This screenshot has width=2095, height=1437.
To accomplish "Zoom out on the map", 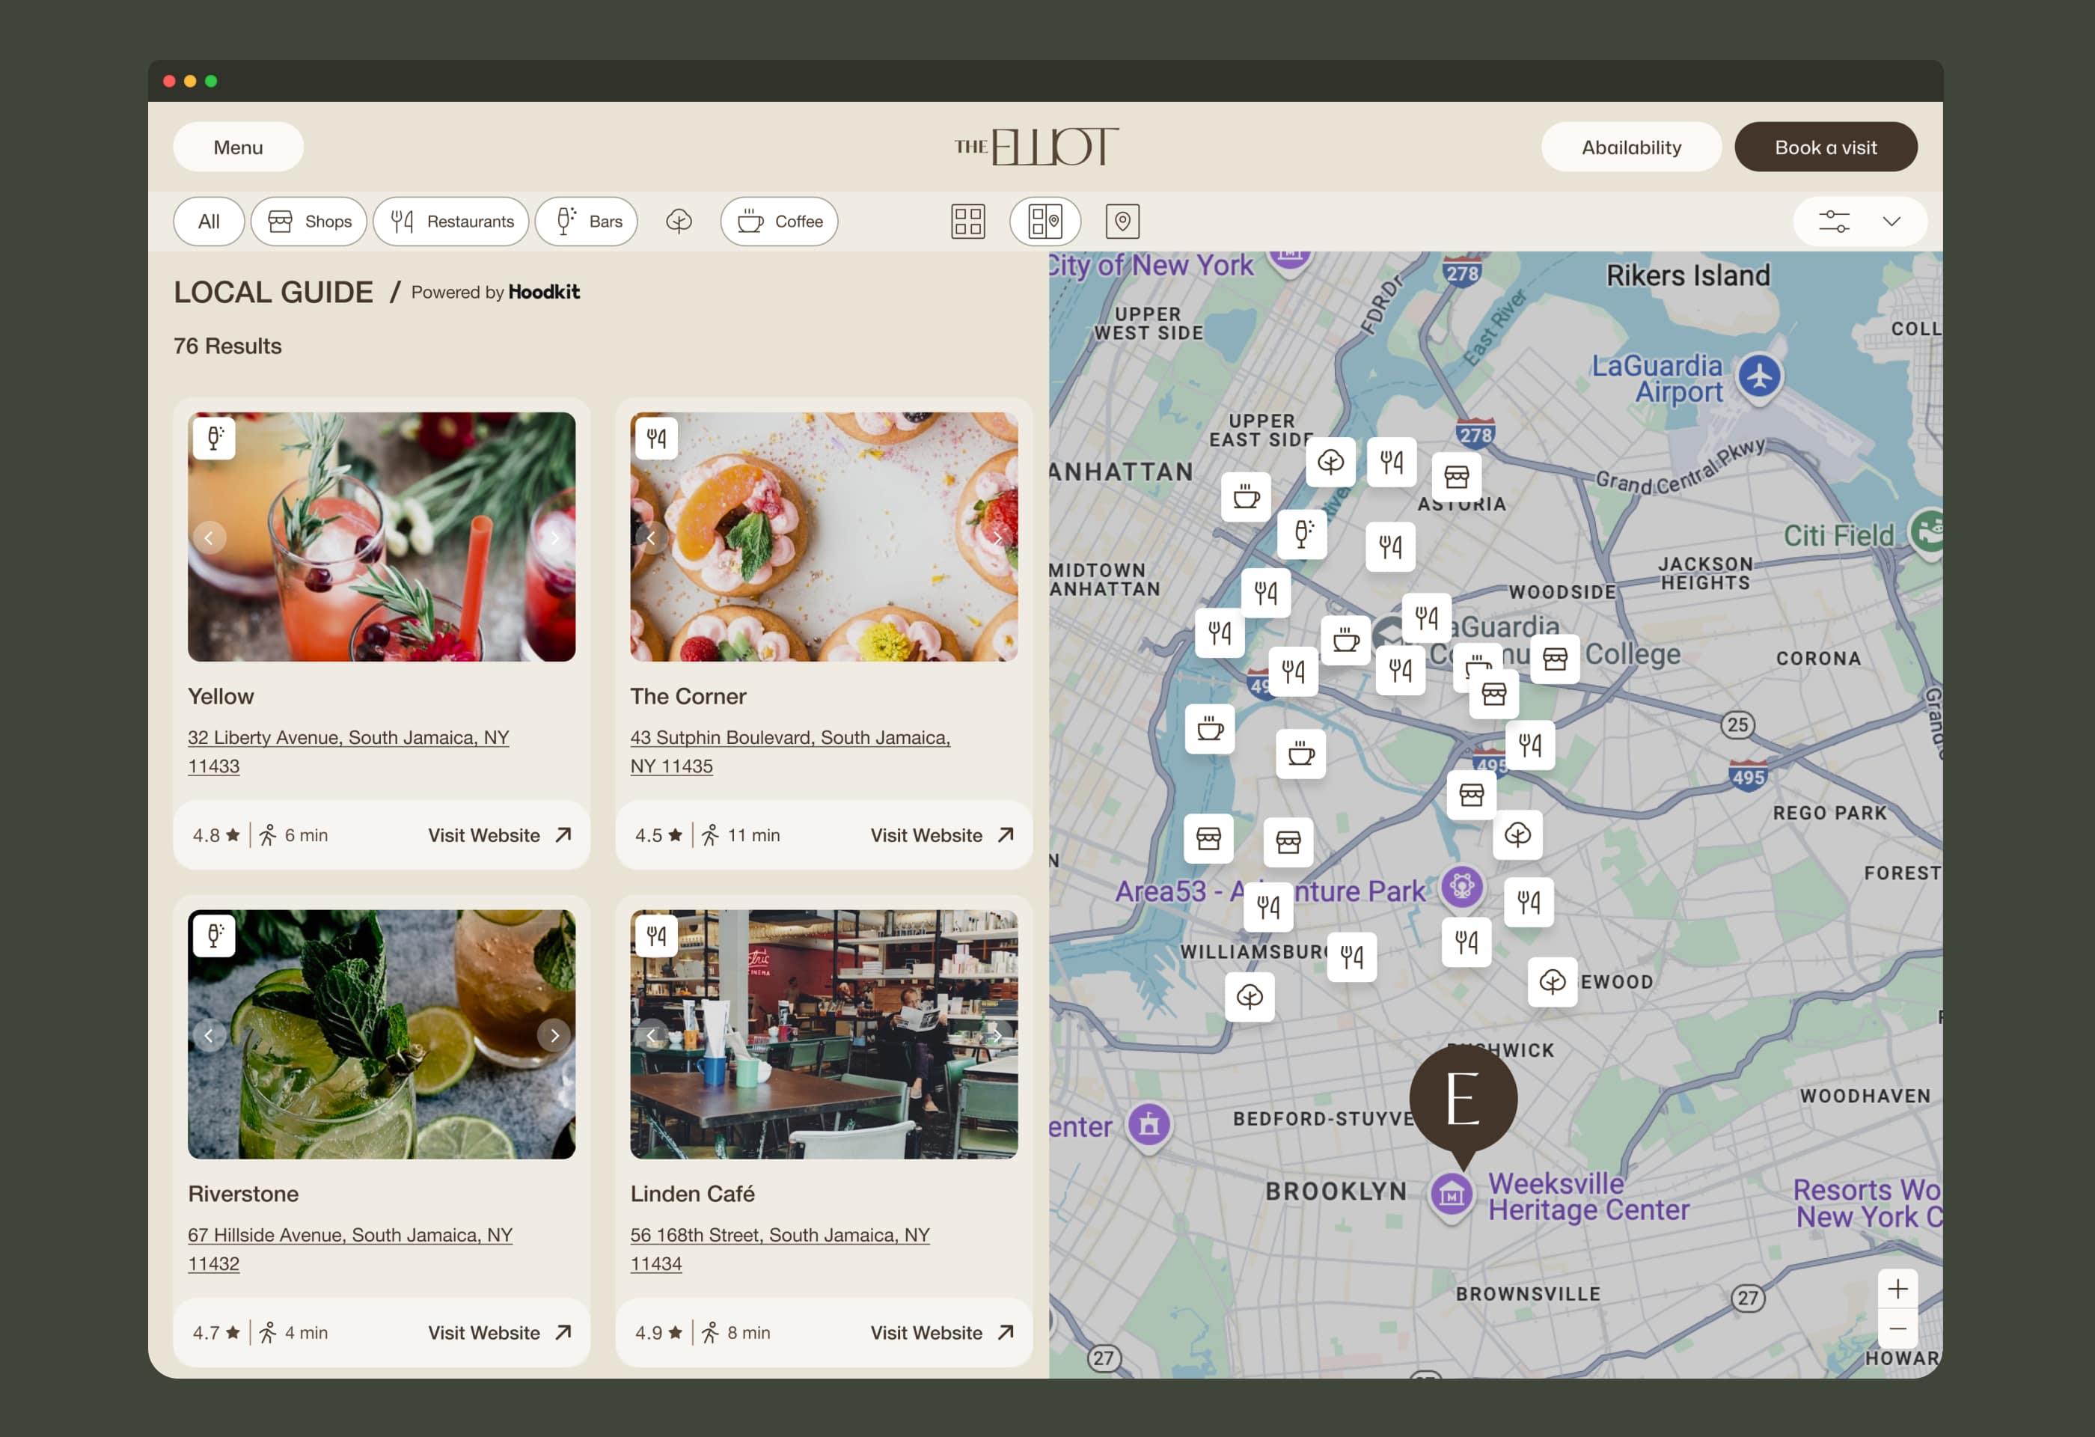I will [x=1897, y=1328].
